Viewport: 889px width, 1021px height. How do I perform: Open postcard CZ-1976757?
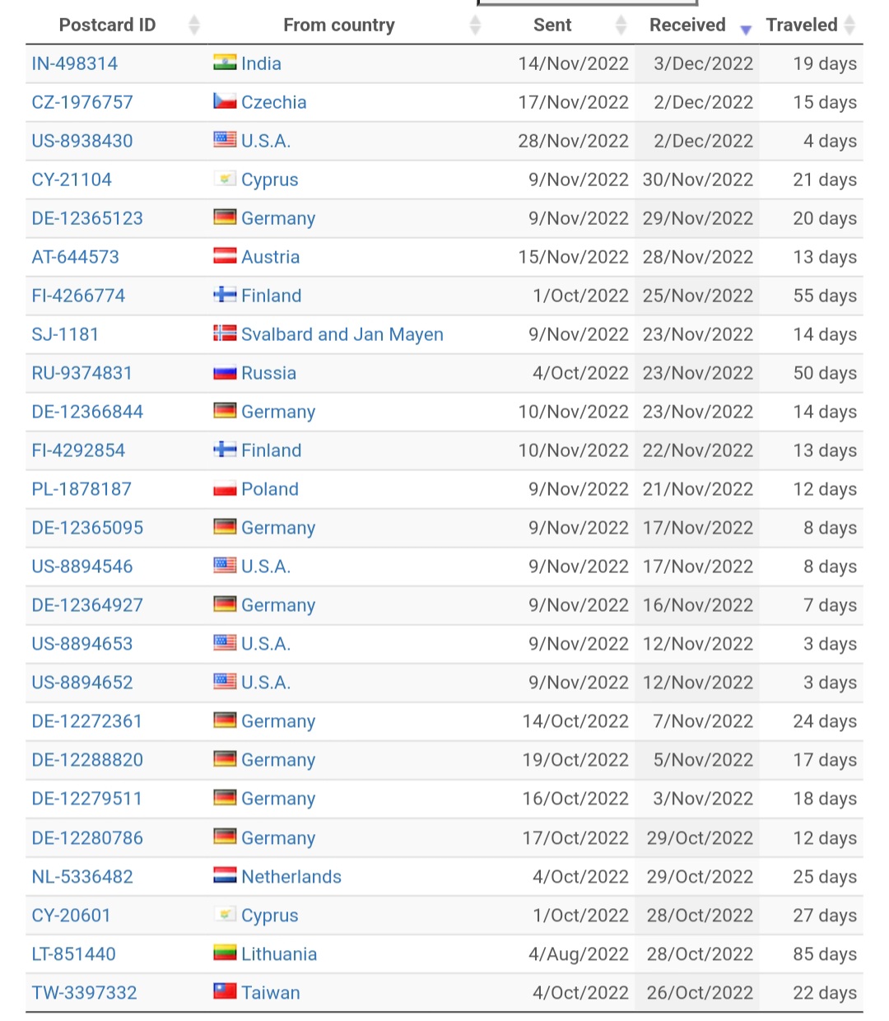coord(82,102)
